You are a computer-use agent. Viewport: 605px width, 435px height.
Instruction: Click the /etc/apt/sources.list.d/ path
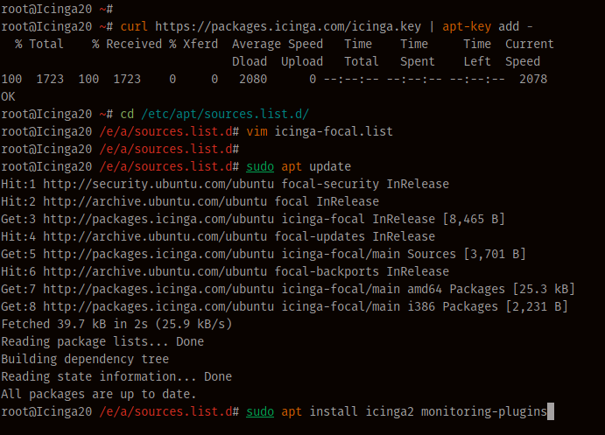225,114
